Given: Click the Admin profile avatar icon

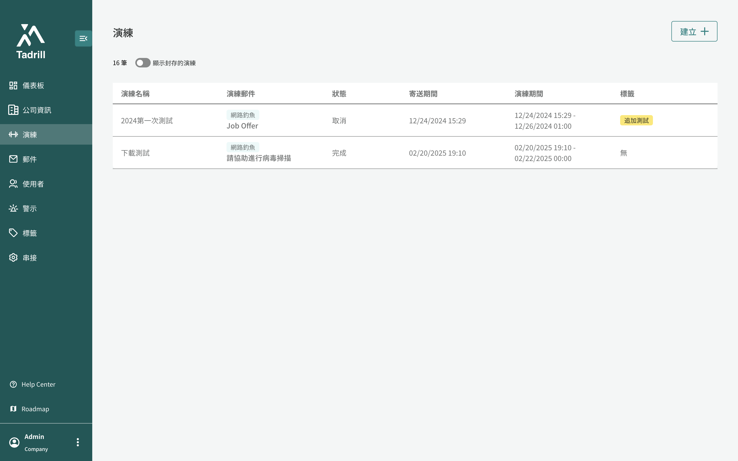Looking at the screenshot, I should click(x=14, y=442).
